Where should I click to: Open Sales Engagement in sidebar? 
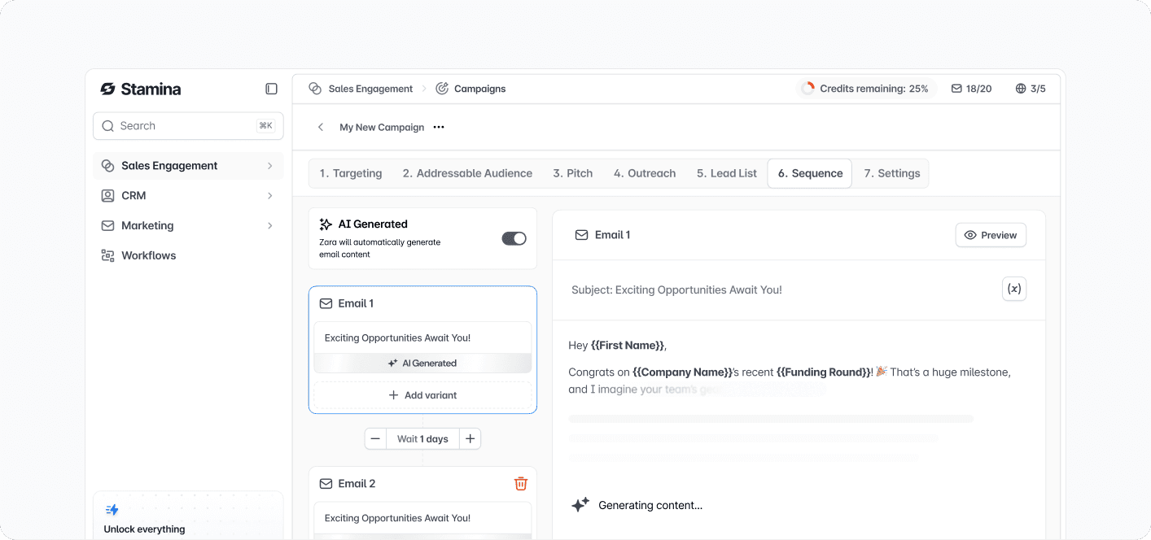pyautogui.click(x=188, y=166)
